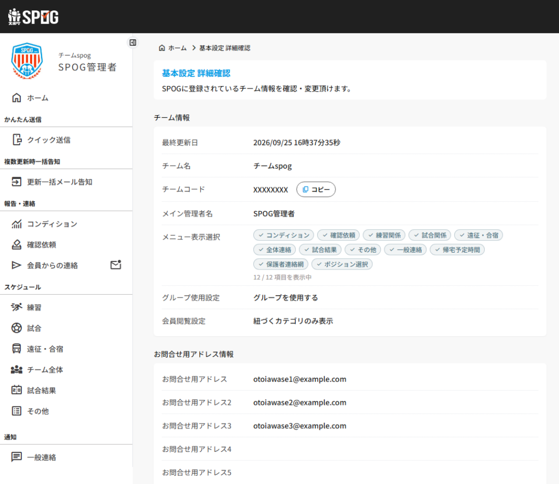Click the team code value XXXXXXXX
559x484 pixels.
pyautogui.click(x=271, y=190)
